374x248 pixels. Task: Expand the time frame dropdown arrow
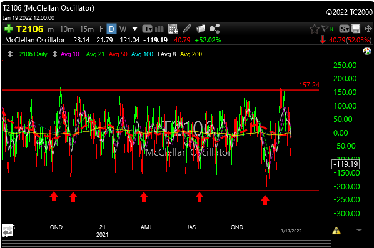134,29
